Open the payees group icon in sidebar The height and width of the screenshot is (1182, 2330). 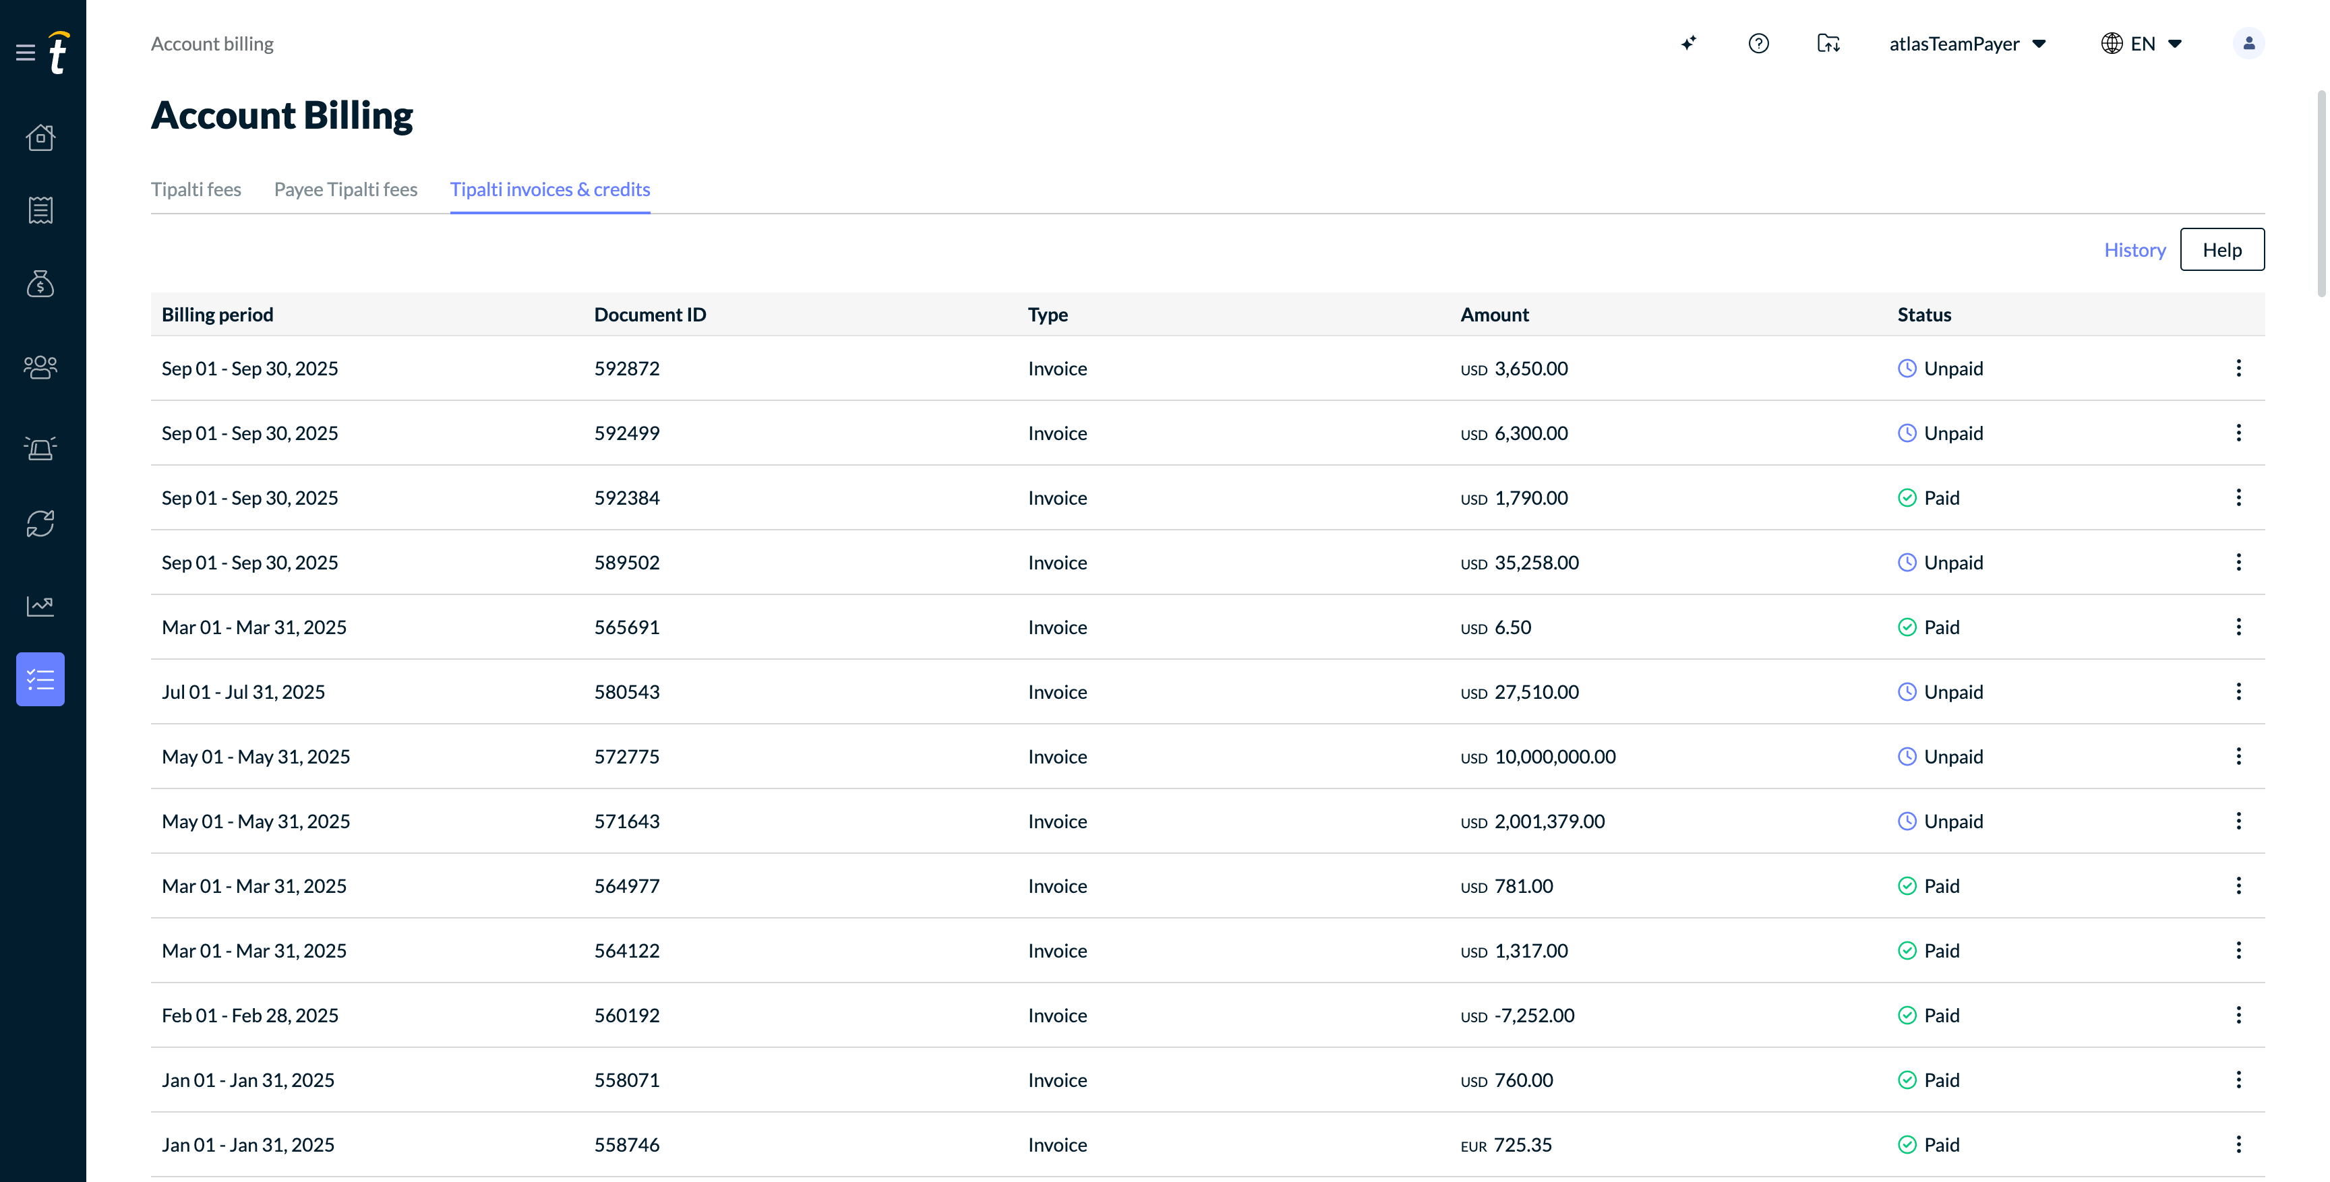pos(40,367)
